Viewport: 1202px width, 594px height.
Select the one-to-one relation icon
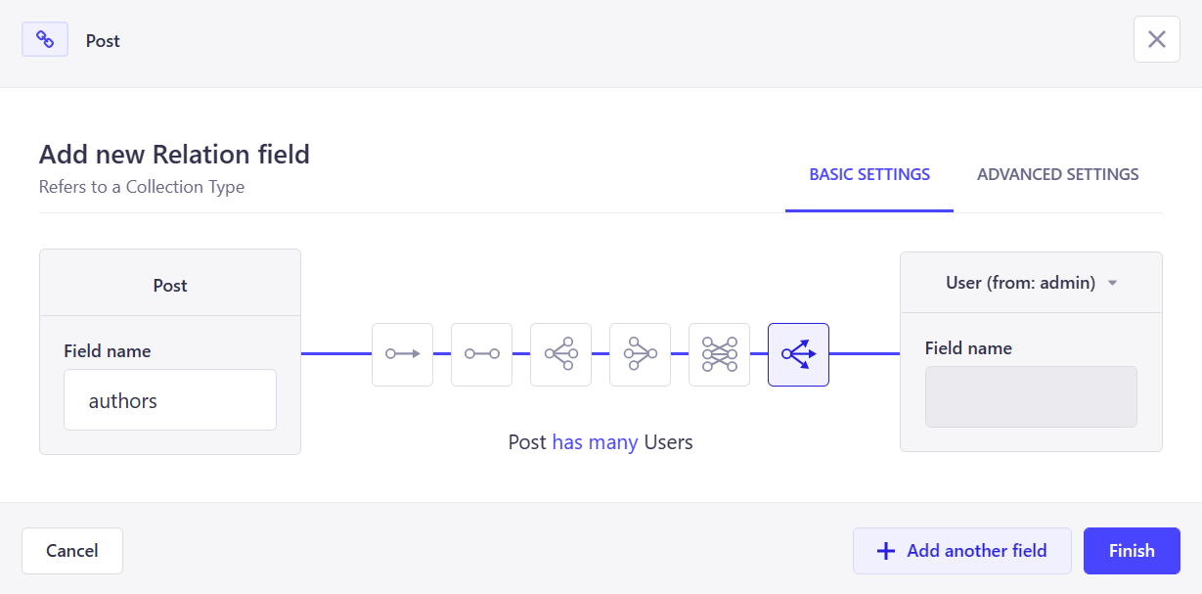click(x=481, y=354)
